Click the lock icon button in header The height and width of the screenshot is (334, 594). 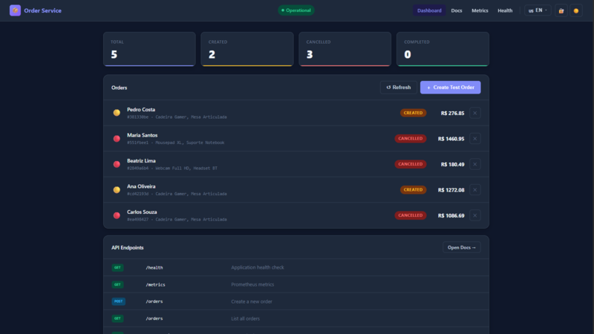pos(561,10)
